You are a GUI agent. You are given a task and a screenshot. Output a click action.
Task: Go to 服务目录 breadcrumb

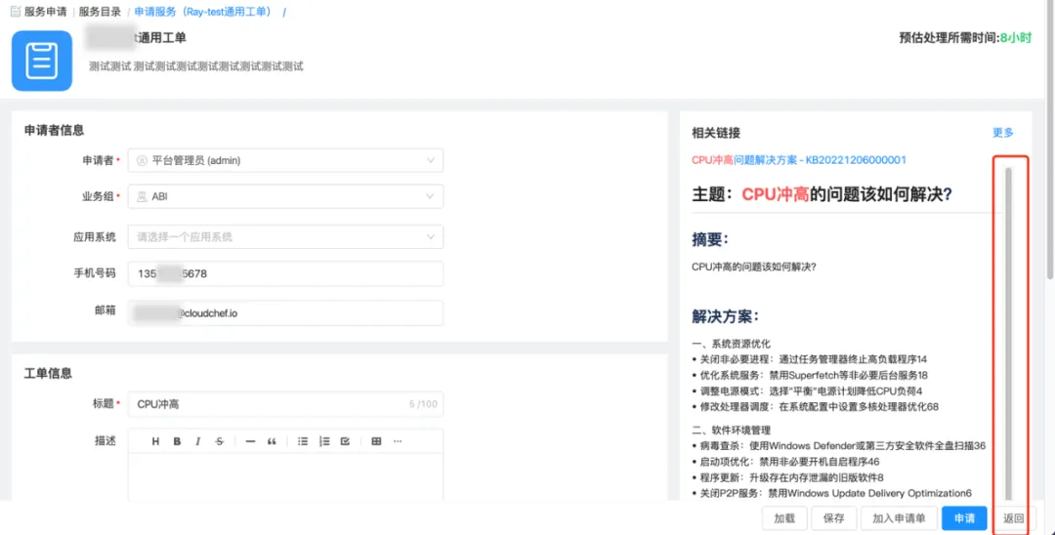[x=100, y=12]
